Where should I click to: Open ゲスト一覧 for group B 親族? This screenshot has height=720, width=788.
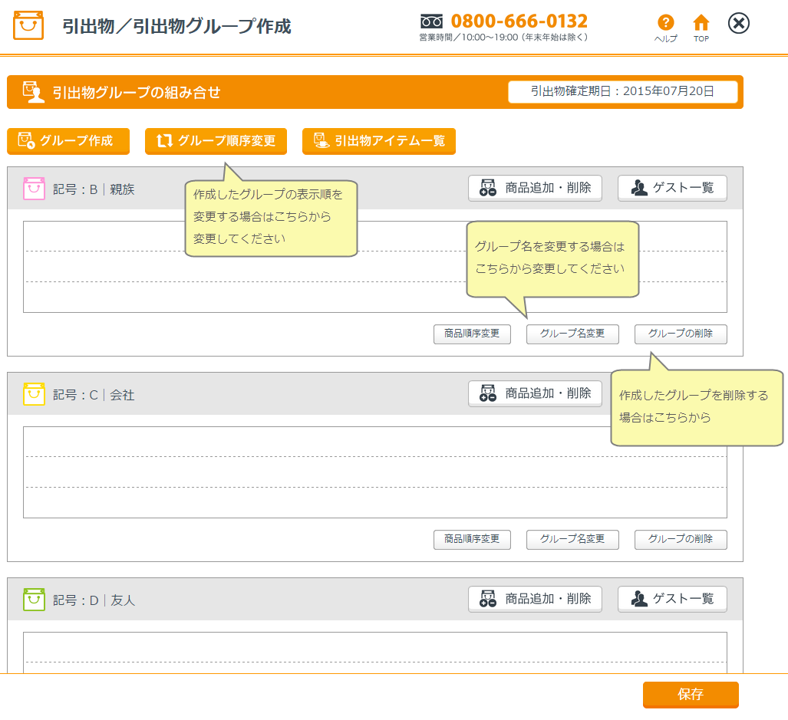(x=671, y=188)
